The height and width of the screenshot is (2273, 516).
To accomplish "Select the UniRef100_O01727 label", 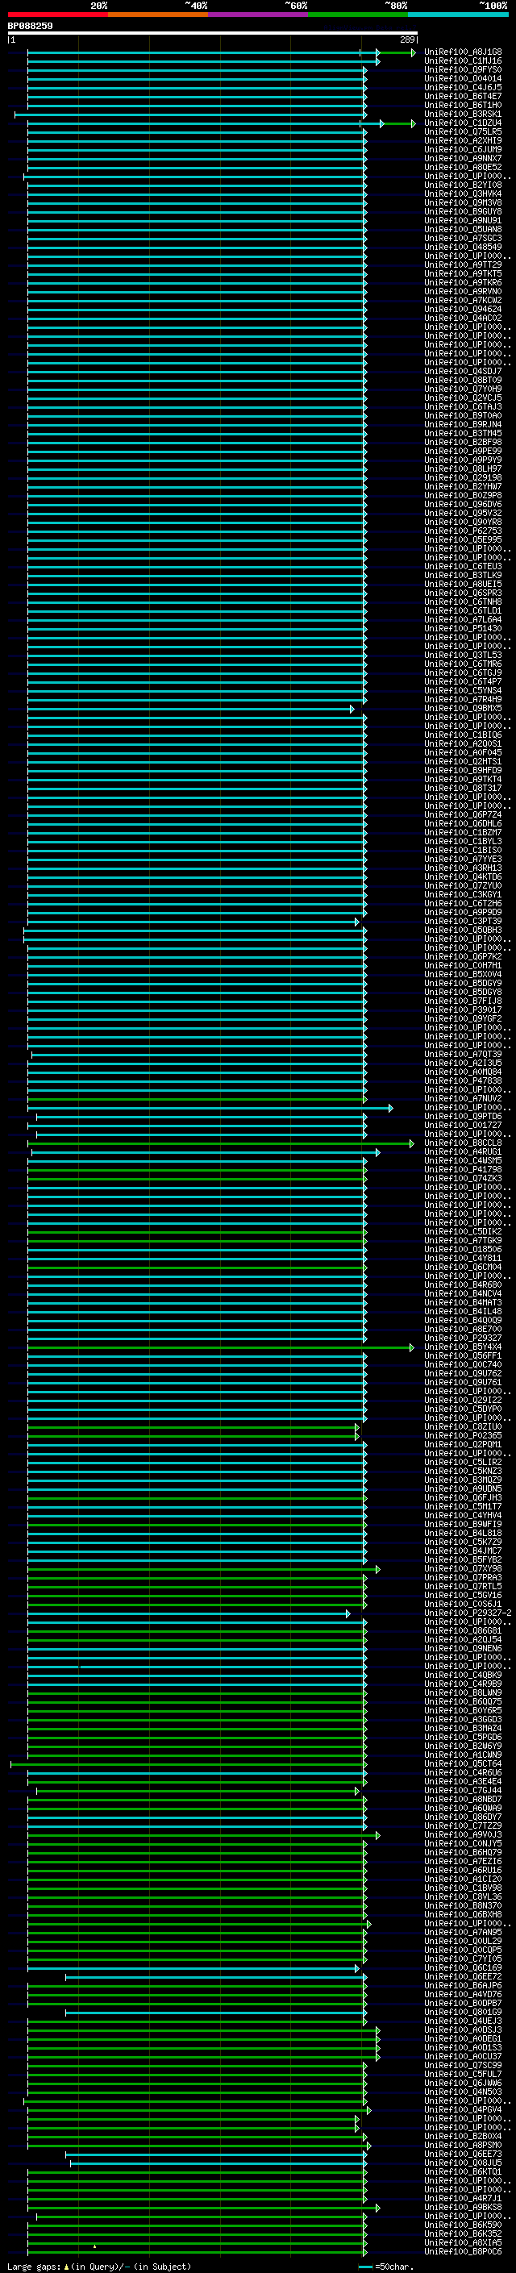I will 463,1126.
